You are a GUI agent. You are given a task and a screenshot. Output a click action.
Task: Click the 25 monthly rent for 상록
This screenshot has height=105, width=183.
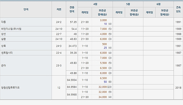coord(105,48)
